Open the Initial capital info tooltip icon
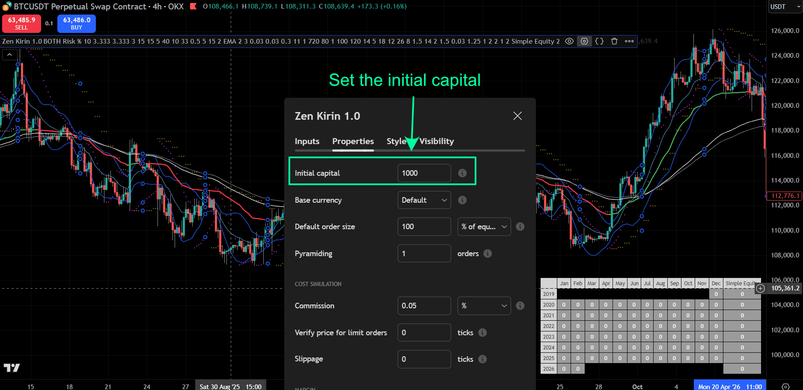803x390 pixels. pyautogui.click(x=462, y=173)
